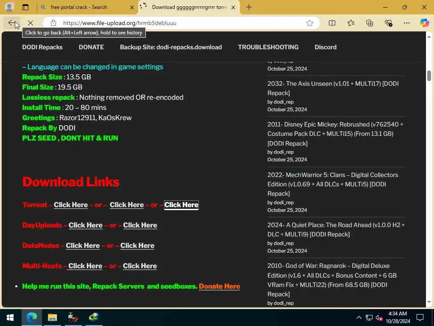Click the browser Back arrow button
Screen dimensions: 434x326
pyautogui.click(x=11, y=23)
